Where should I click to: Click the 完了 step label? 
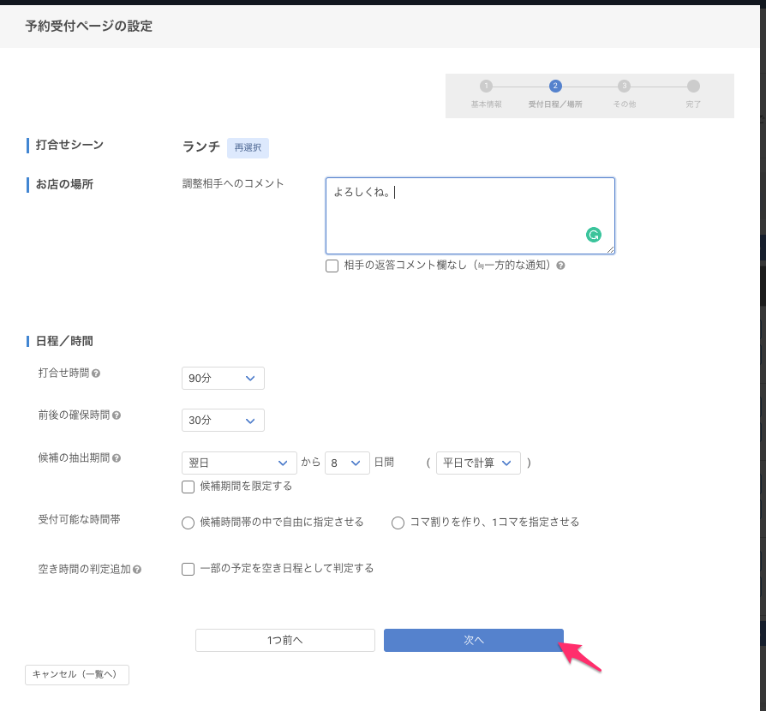[693, 105]
